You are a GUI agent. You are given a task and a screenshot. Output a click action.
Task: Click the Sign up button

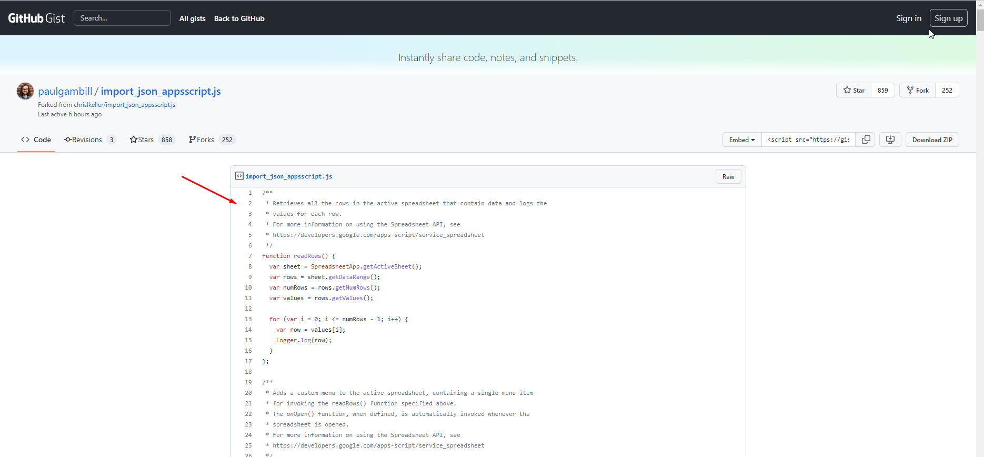(x=948, y=18)
